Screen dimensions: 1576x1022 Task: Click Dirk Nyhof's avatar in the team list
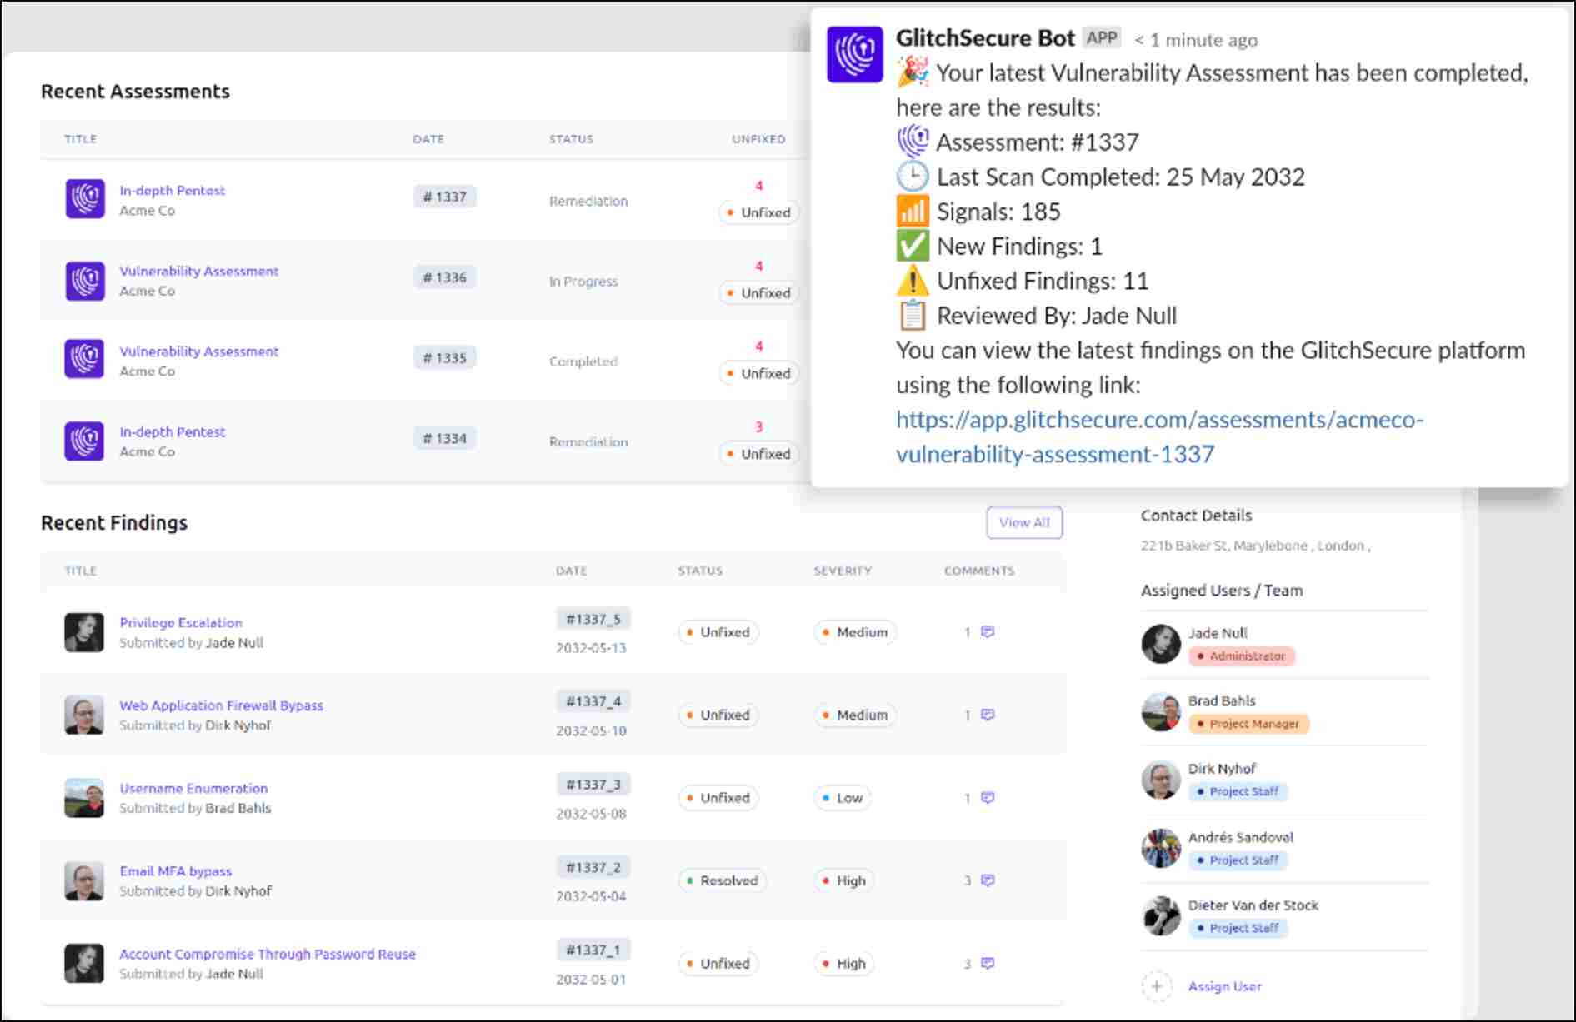click(1160, 779)
